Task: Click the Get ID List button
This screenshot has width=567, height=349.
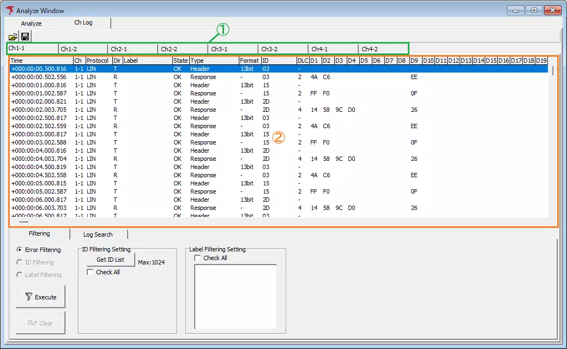Action: [x=110, y=260]
